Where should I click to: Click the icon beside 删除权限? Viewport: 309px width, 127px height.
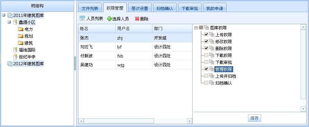pos(212,48)
